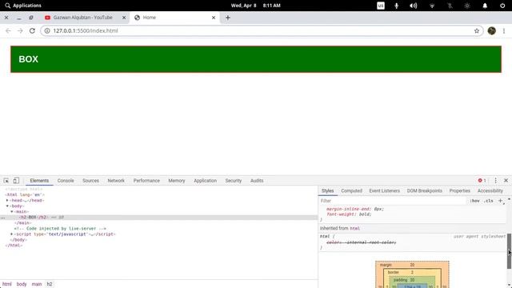Click the red error count indicator
This screenshot has width=512, height=288.
point(482,181)
